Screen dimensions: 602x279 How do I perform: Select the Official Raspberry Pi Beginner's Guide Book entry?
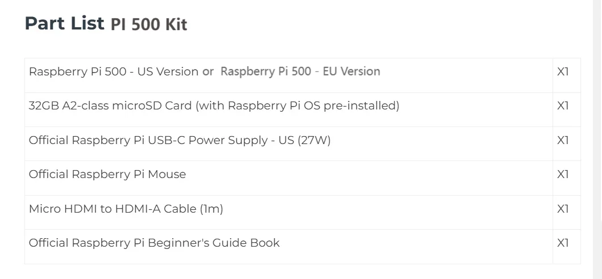154,243
